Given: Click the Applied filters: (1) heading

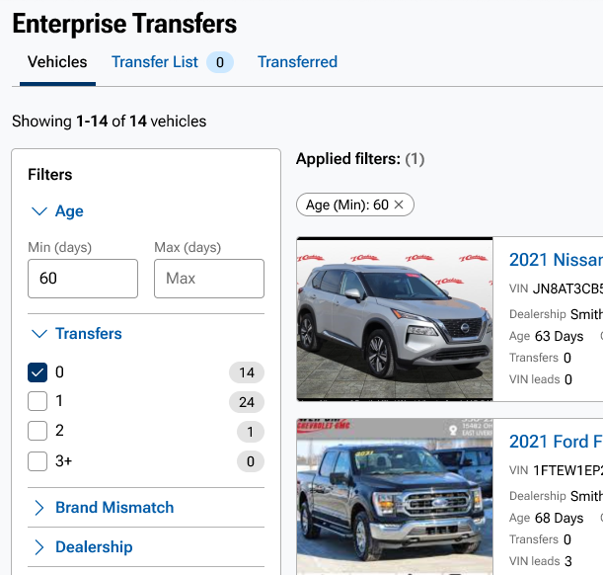Looking at the screenshot, I should pyautogui.click(x=360, y=159).
